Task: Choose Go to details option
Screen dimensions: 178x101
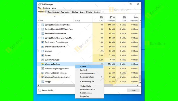Action: click(89, 86)
